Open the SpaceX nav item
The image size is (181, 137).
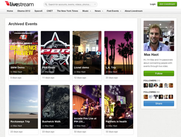38,11
